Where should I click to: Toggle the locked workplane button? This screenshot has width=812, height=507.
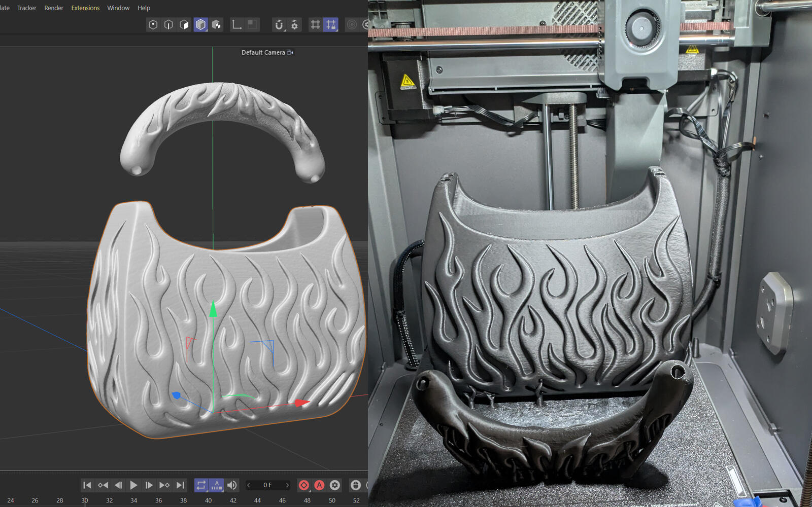coord(331,25)
